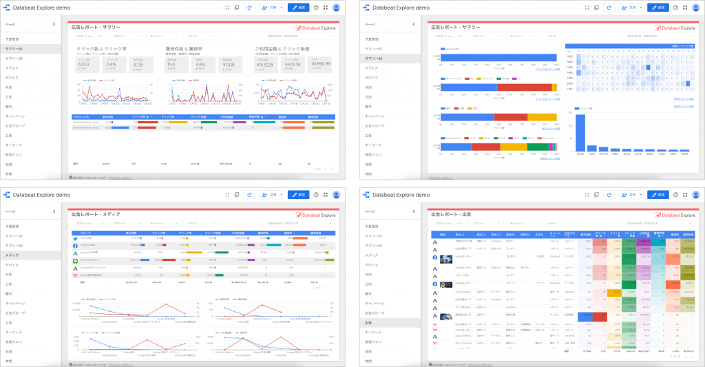
Task: Refresh data in the サマリー01 report window
Action: pyautogui.click(x=249, y=8)
